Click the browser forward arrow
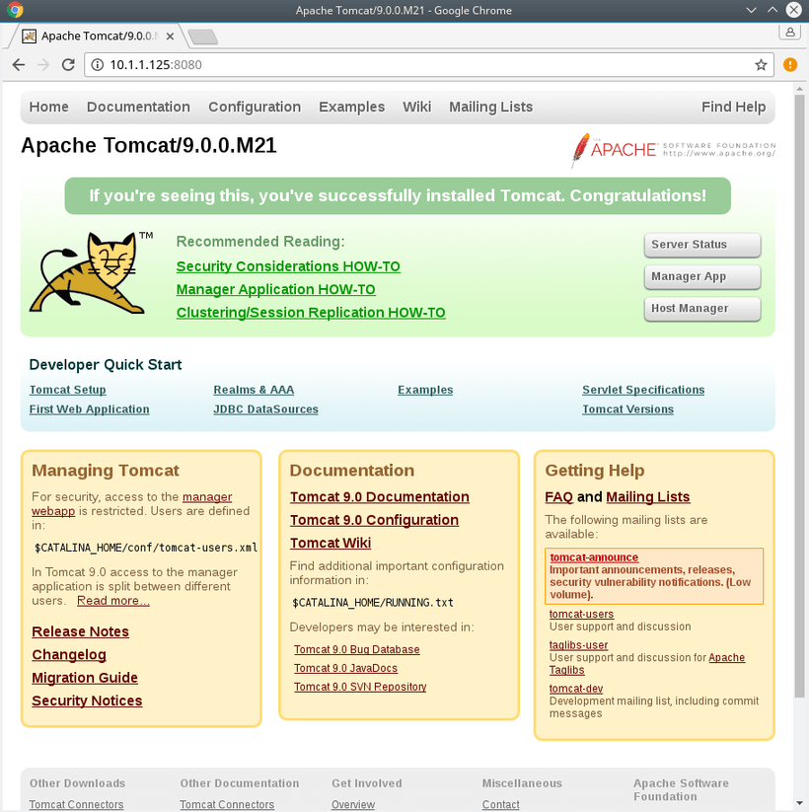Image resolution: width=809 pixels, height=812 pixels. [43, 65]
